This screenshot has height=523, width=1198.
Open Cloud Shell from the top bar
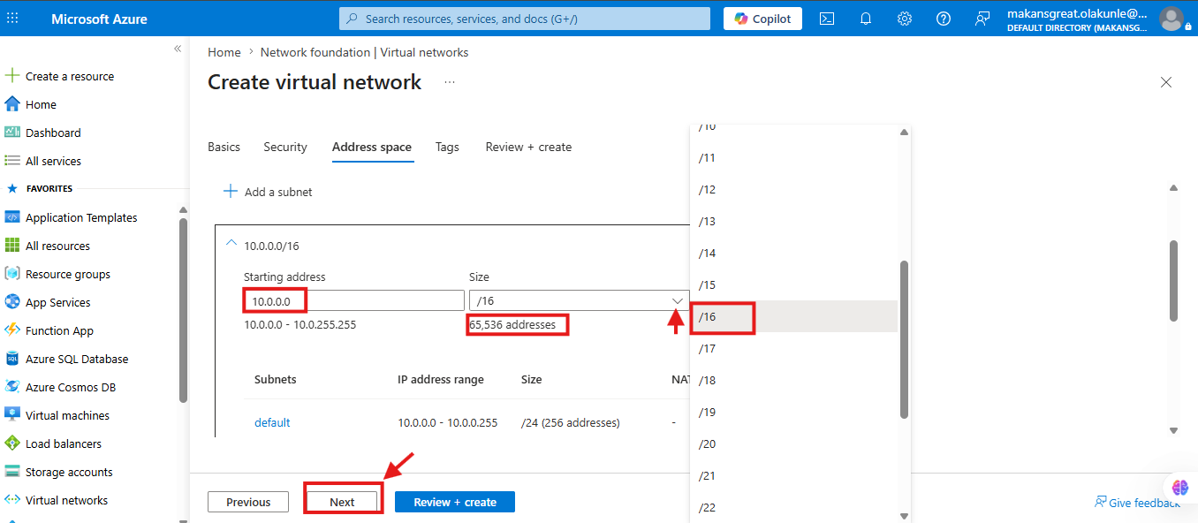click(827, 19)
